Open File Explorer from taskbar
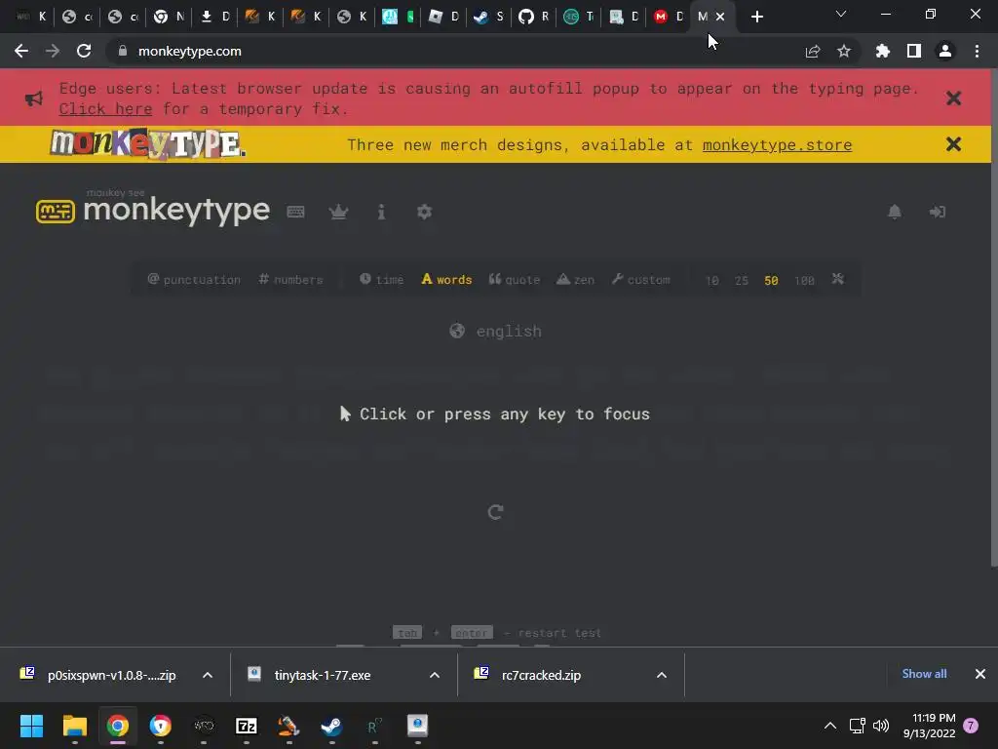Viewport: 998px width, 749px height. coord(75,726)
